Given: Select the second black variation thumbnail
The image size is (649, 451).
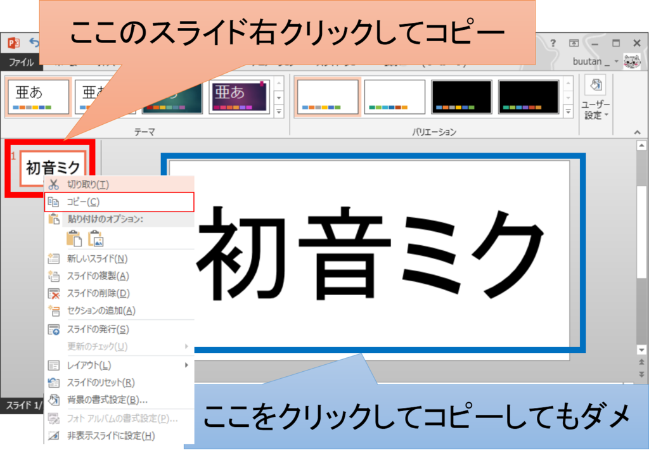Looking at the screenshot, I should point(529,97).
